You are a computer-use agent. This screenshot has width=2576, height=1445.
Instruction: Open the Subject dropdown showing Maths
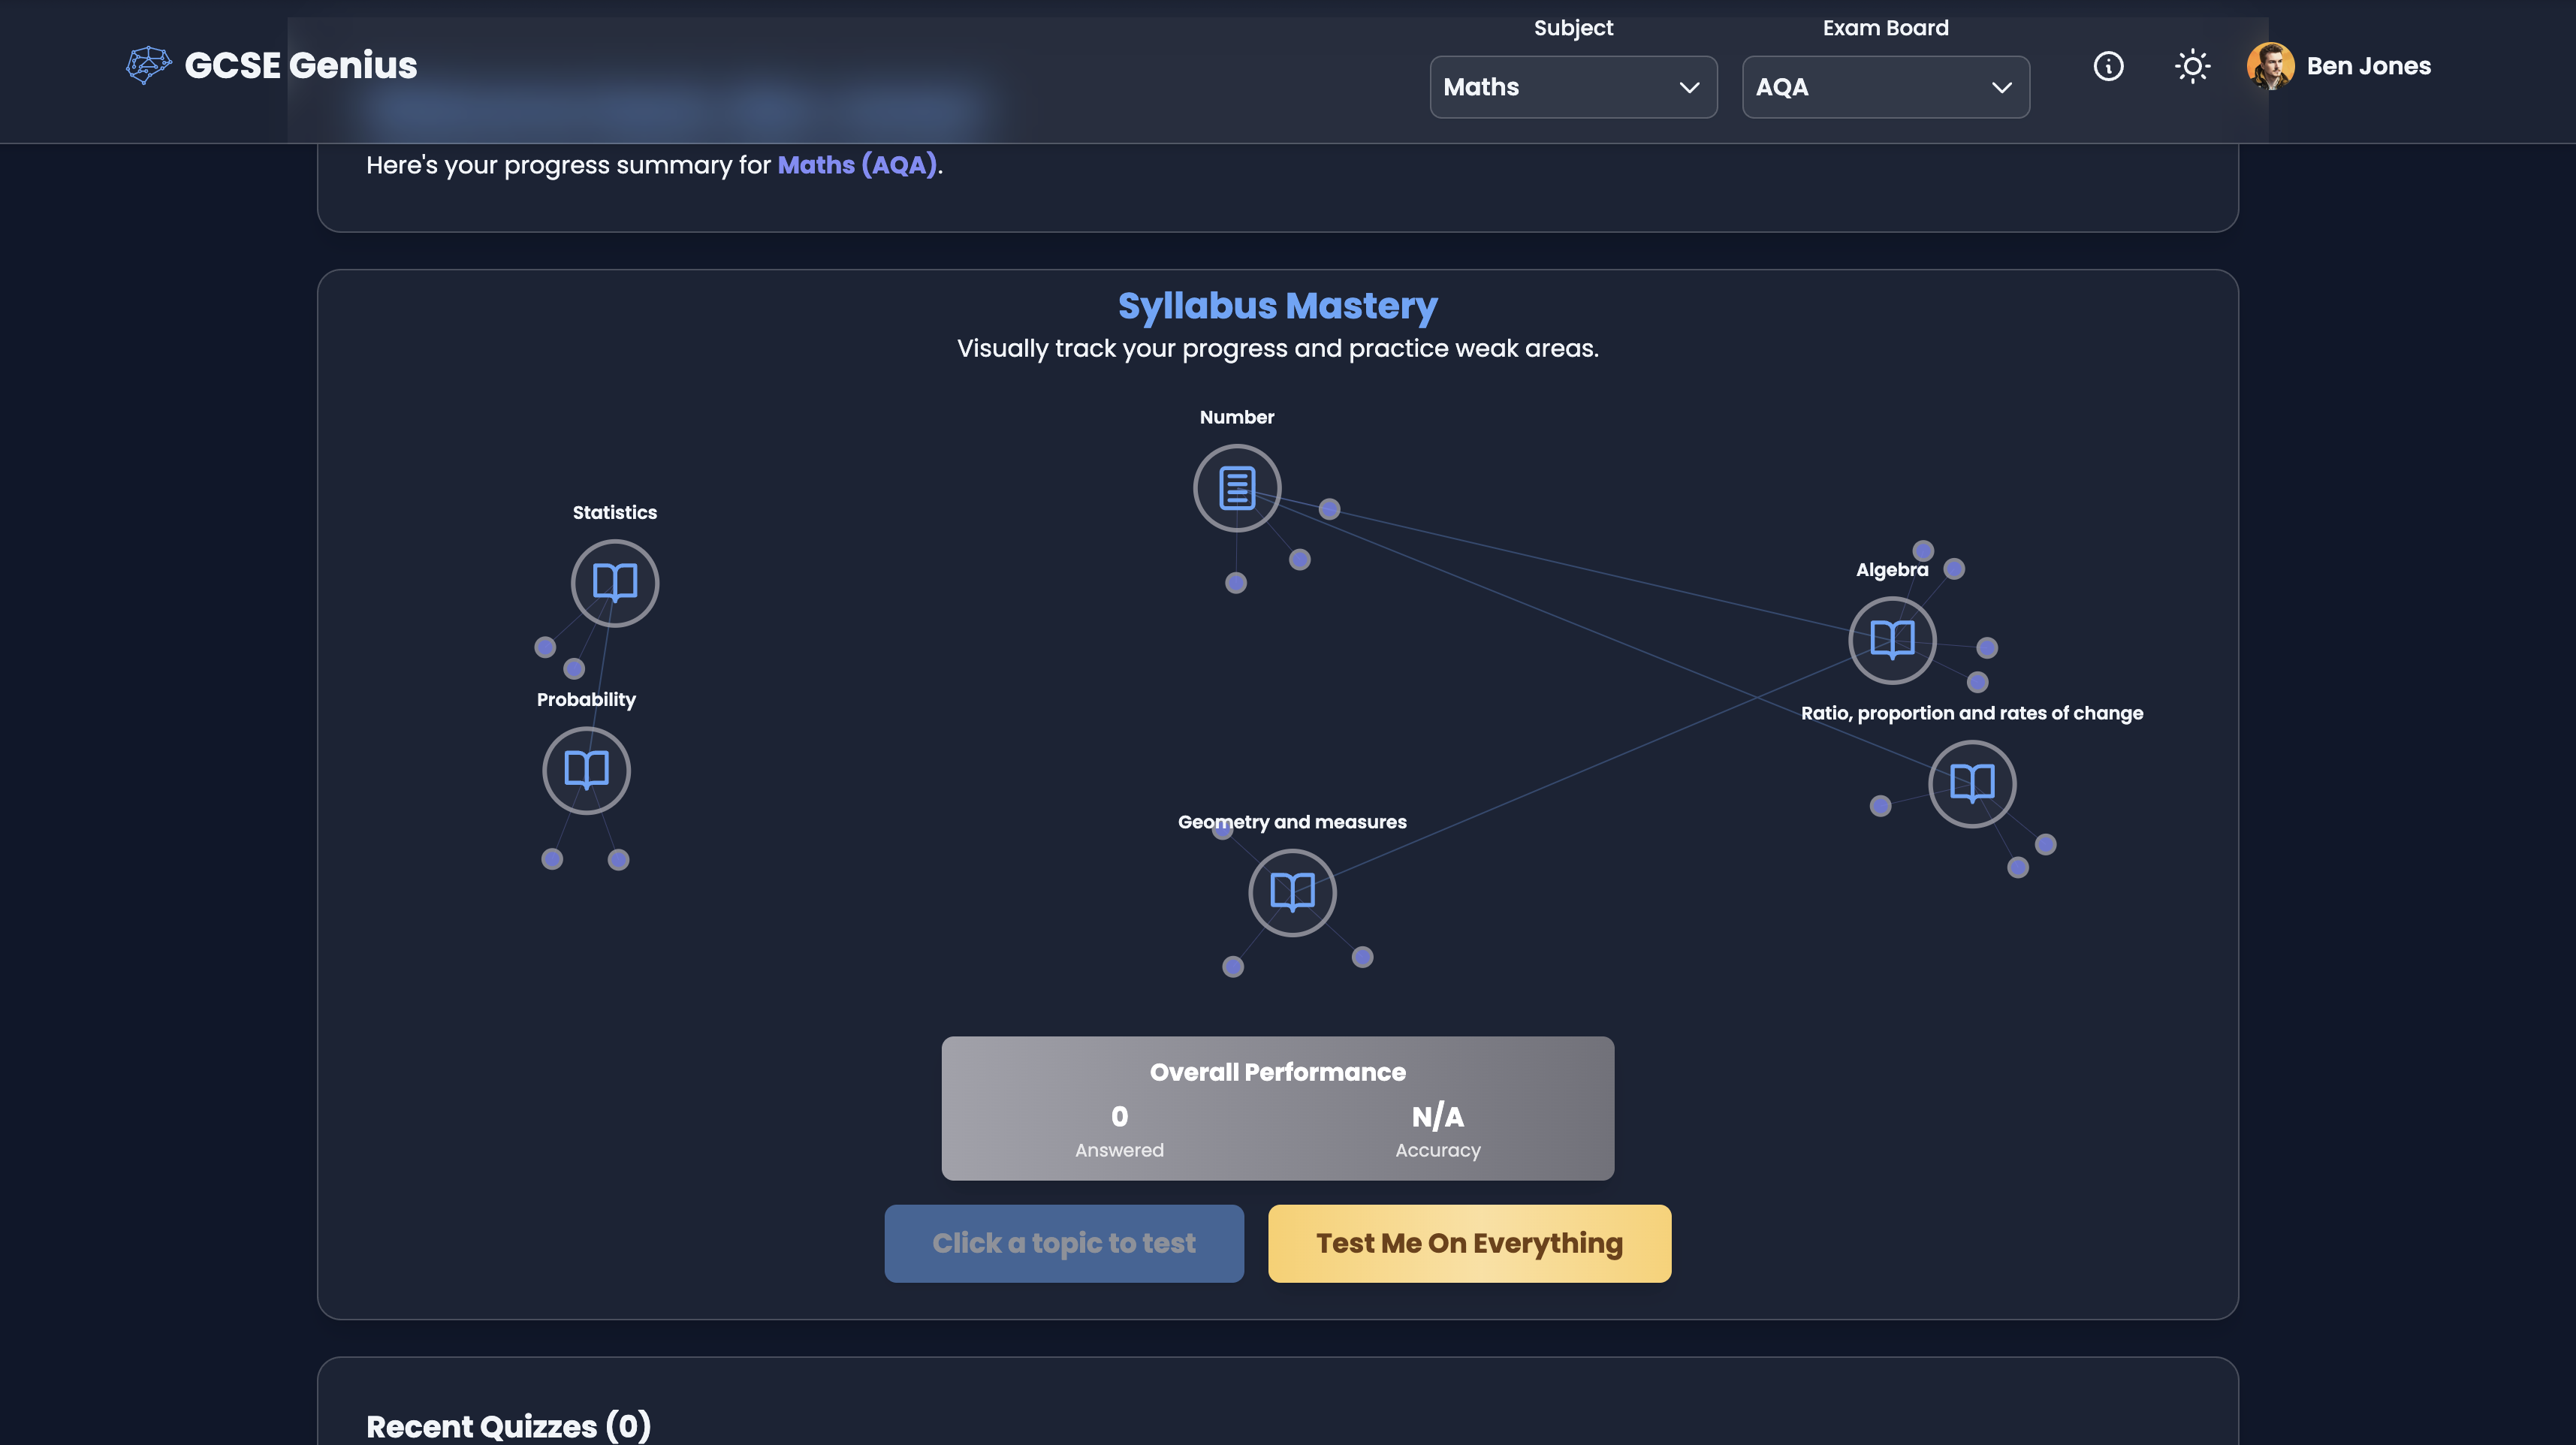tap(1572, 87)
